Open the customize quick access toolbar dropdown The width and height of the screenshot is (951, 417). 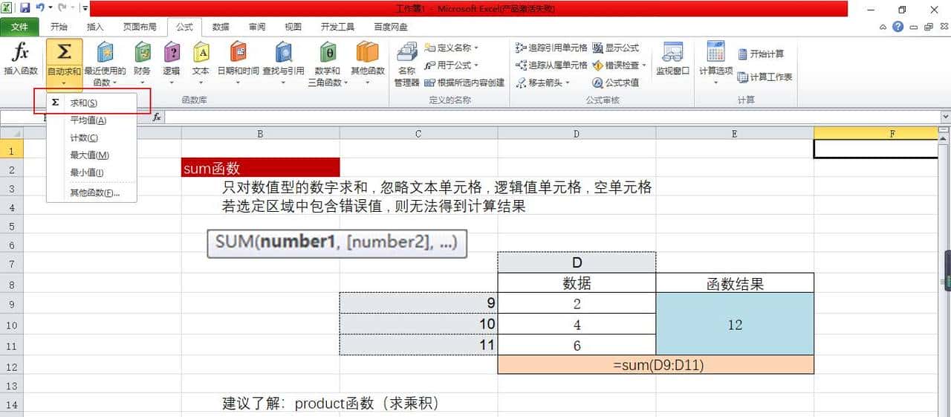85,9
